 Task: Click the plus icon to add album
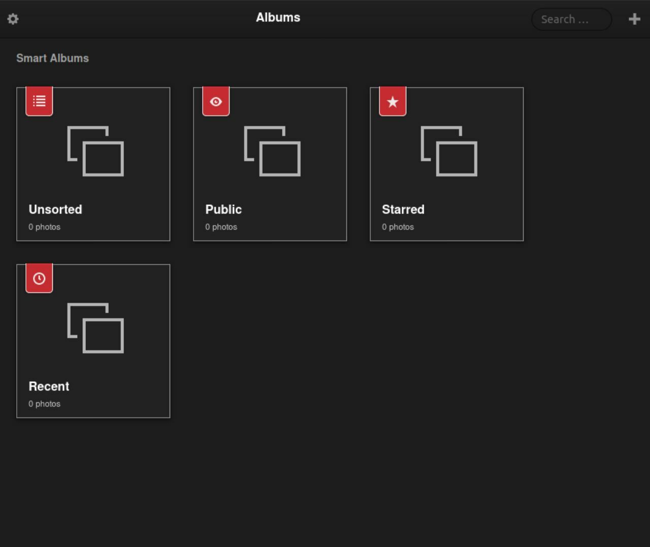[634, 19]
